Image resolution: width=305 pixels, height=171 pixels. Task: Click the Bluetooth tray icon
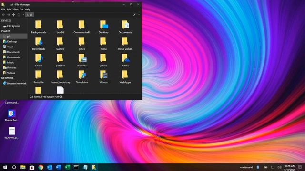(258, 167)
